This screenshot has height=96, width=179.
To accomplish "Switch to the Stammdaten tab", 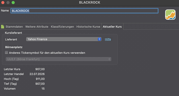I will (x=14, y=27).
